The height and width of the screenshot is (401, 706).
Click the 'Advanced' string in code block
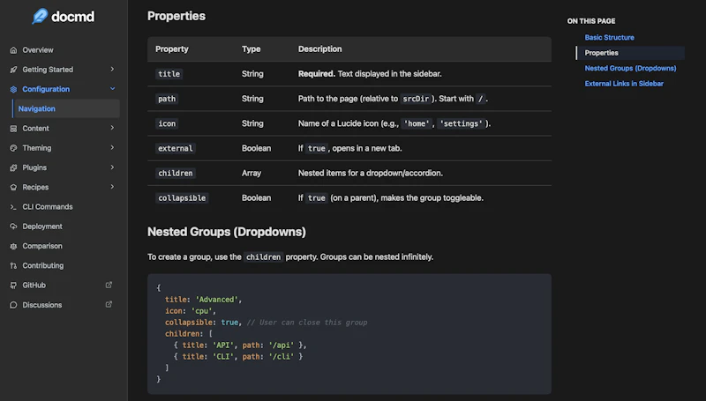[x=216, y=300]
